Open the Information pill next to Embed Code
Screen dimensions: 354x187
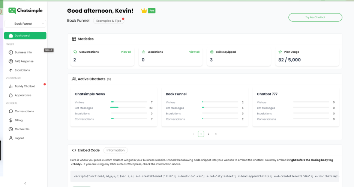point(115,150)
